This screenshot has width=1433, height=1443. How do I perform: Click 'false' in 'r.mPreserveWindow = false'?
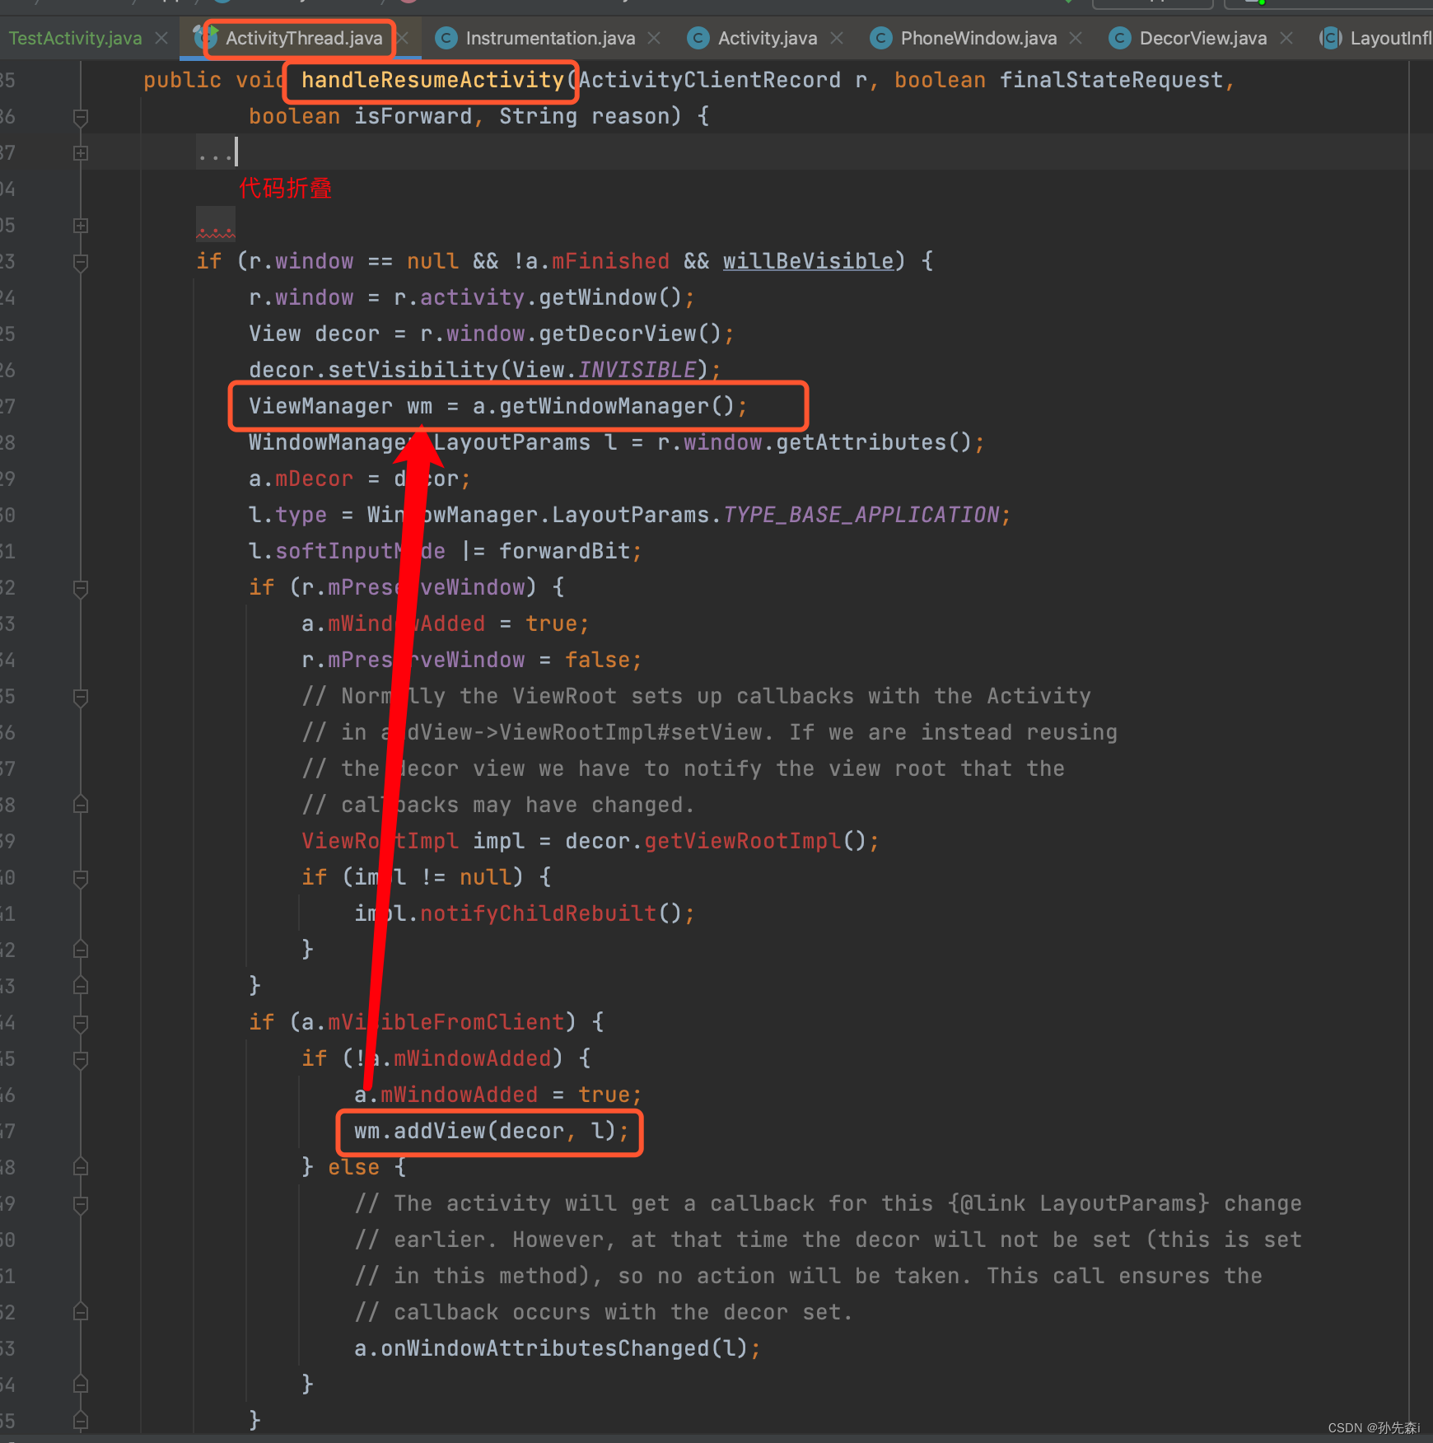point(597,661)
